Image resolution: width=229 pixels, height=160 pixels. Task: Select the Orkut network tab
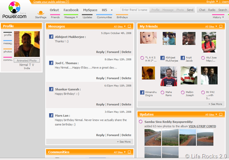point(54,10)
